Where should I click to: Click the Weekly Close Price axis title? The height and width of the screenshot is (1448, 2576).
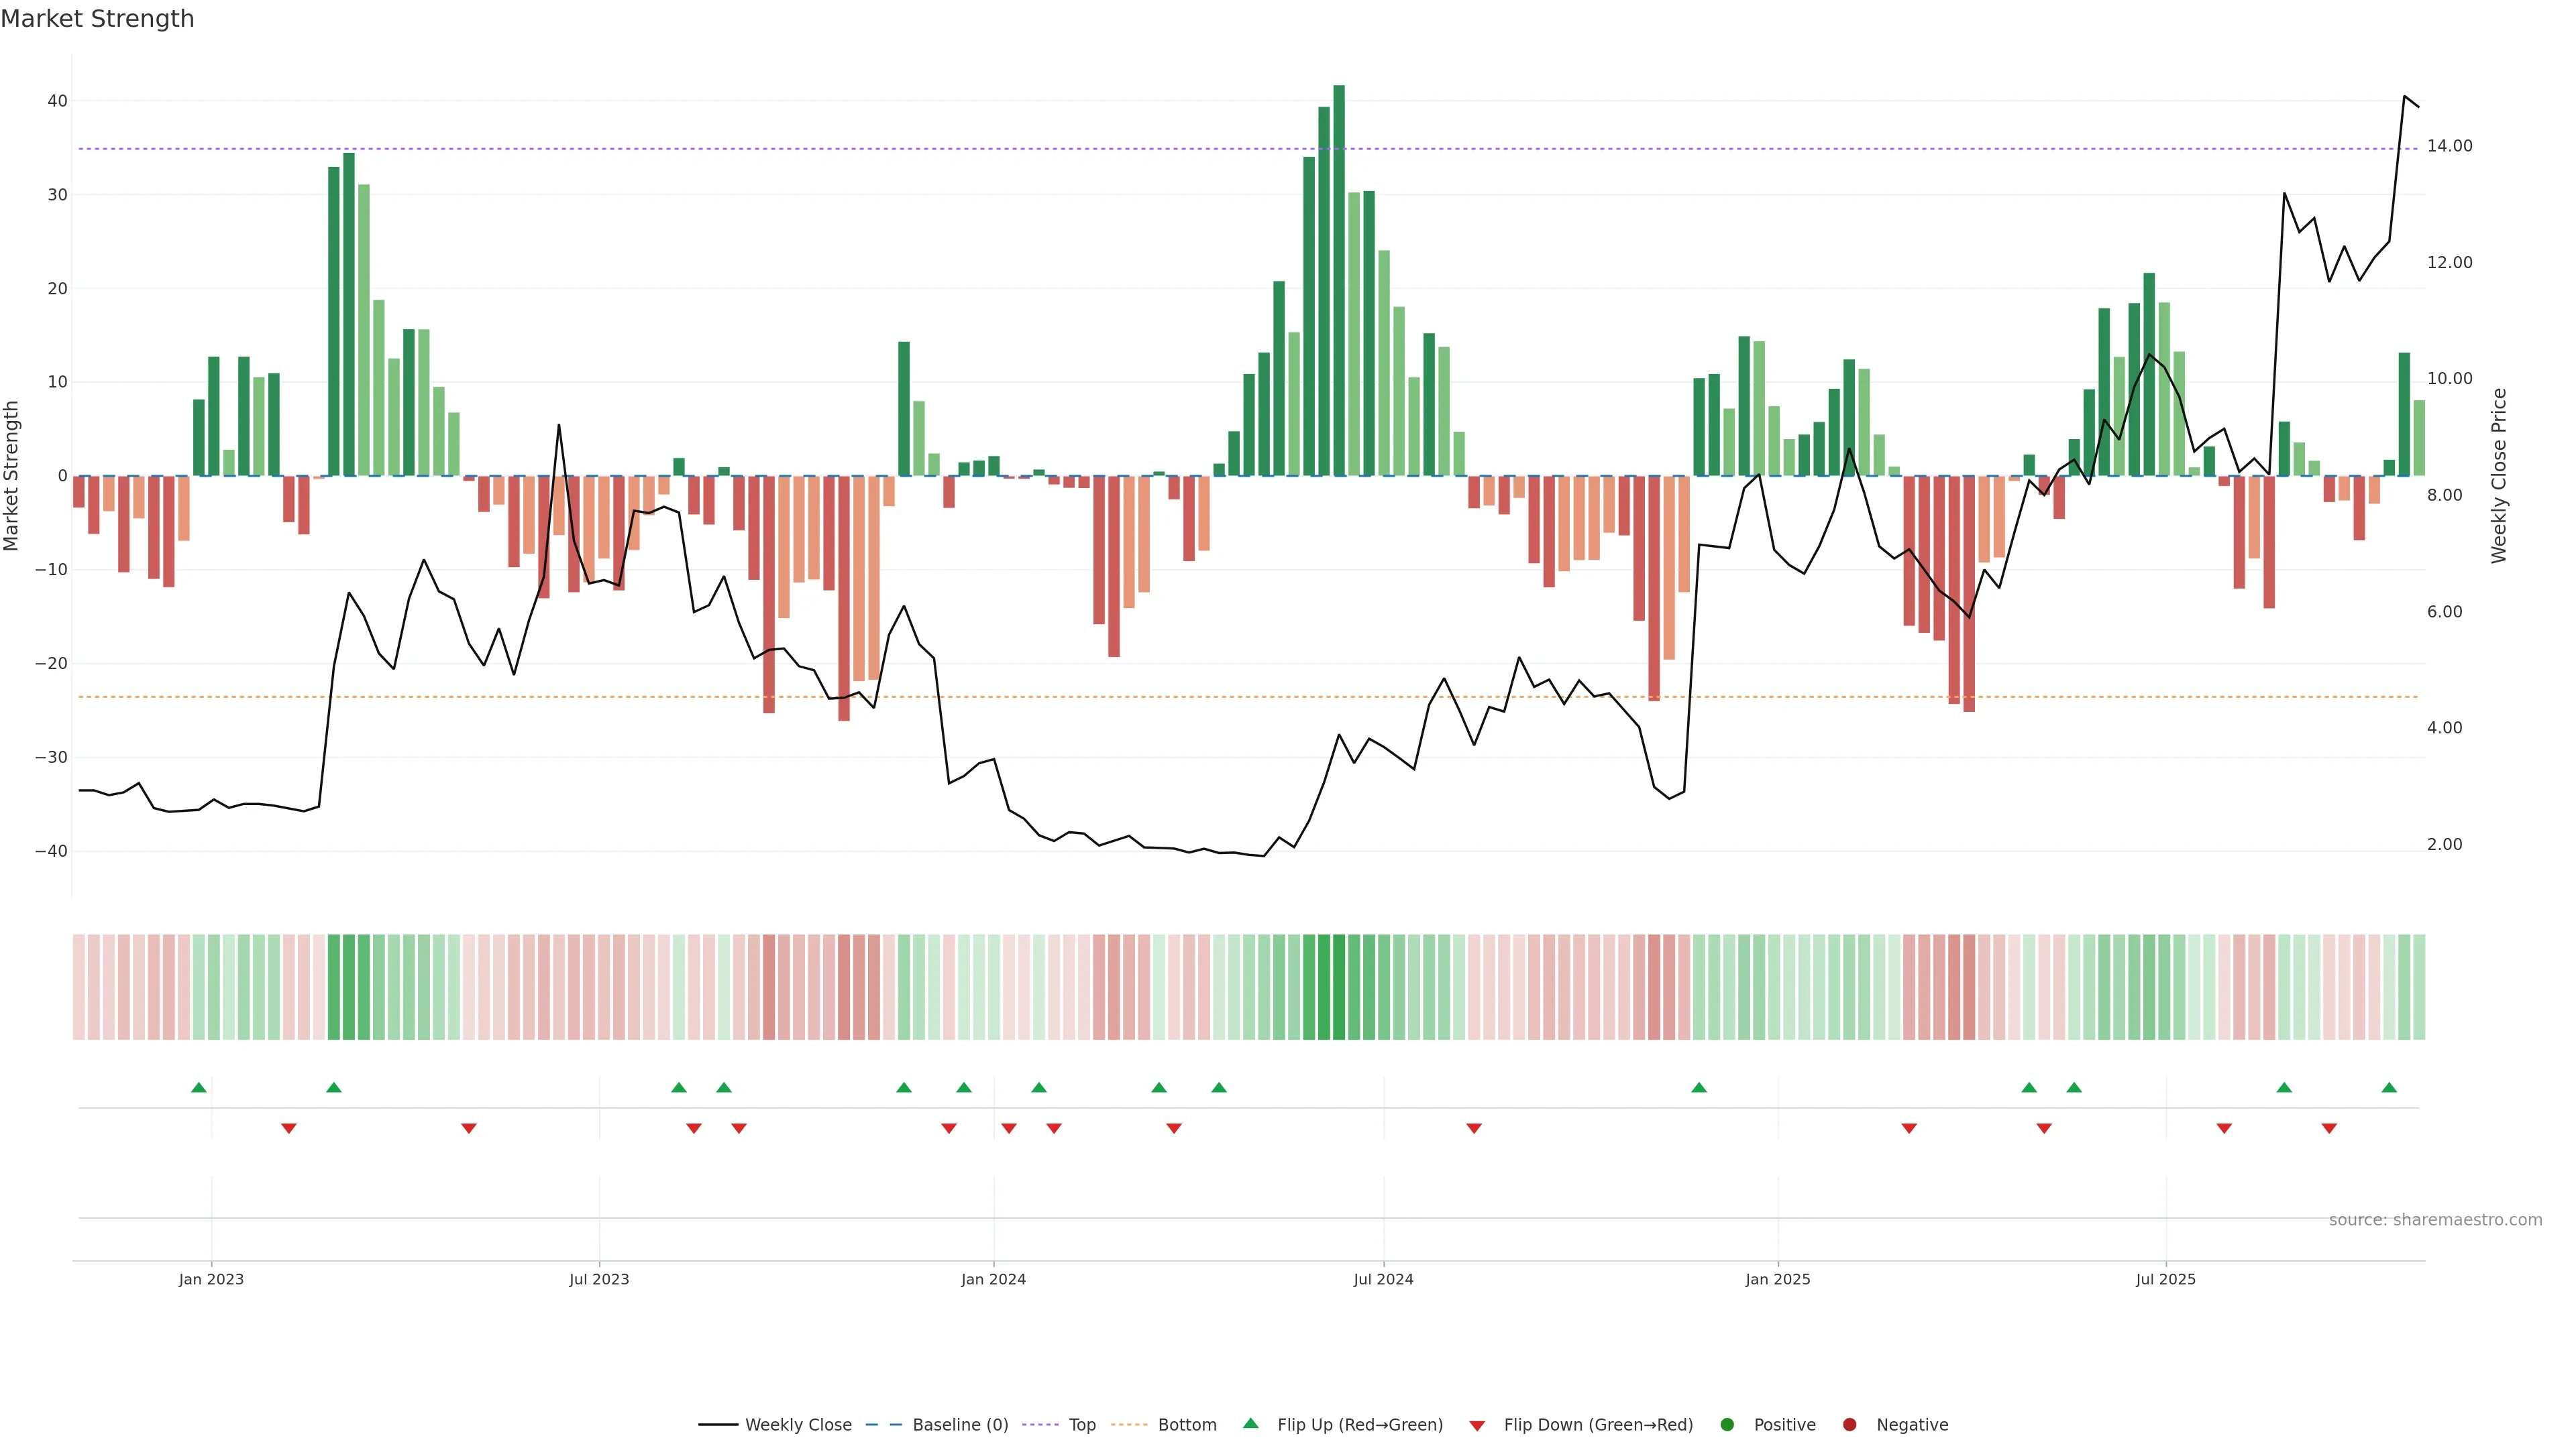2499,476
